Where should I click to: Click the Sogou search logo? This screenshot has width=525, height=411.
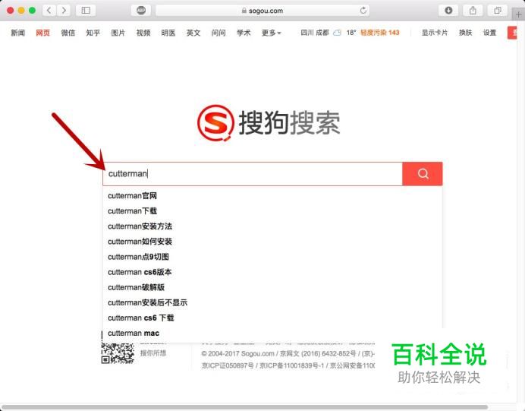point(269,123)
